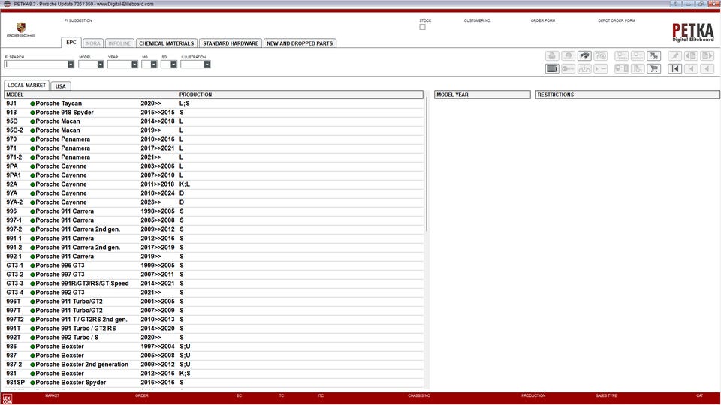
Task: Click the arrow-dash toolbar icon
Action: coord(601,68)
